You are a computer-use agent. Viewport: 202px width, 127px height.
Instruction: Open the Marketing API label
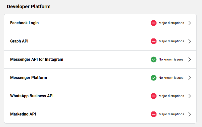[x=23, y=114]
